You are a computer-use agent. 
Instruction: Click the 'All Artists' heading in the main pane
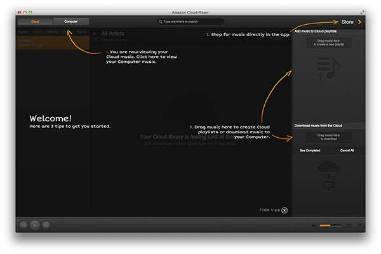(x=112, y=34)
